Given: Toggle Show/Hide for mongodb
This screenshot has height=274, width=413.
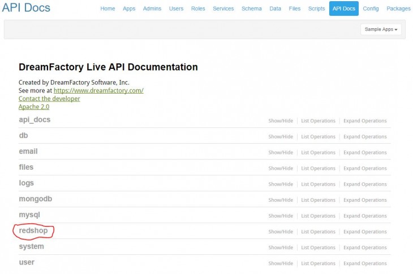Looking at the screenshot, I should [x=281, y=200].
